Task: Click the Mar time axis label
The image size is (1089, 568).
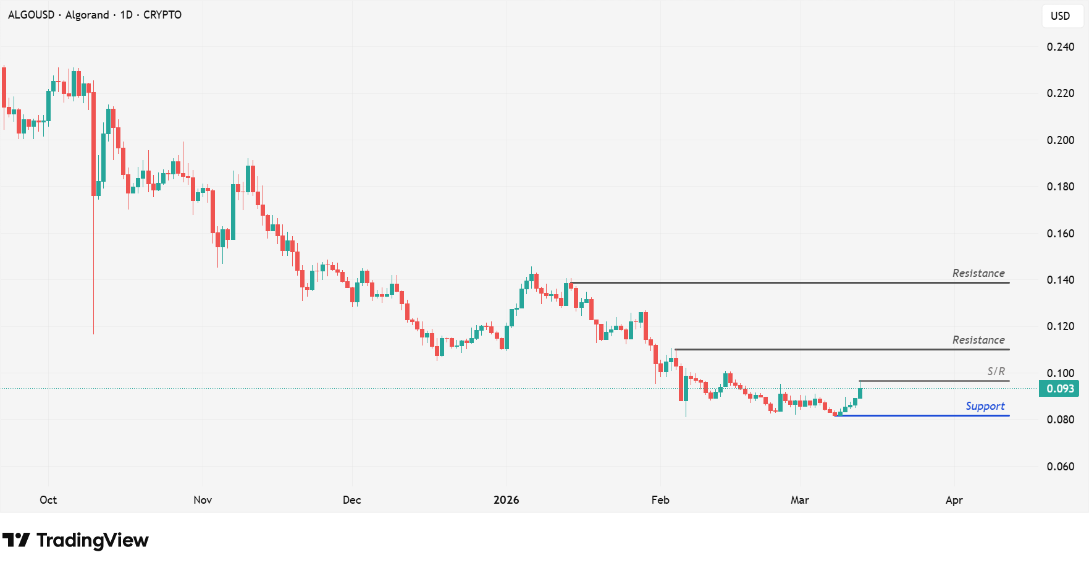Action: [x=799, y=500]
